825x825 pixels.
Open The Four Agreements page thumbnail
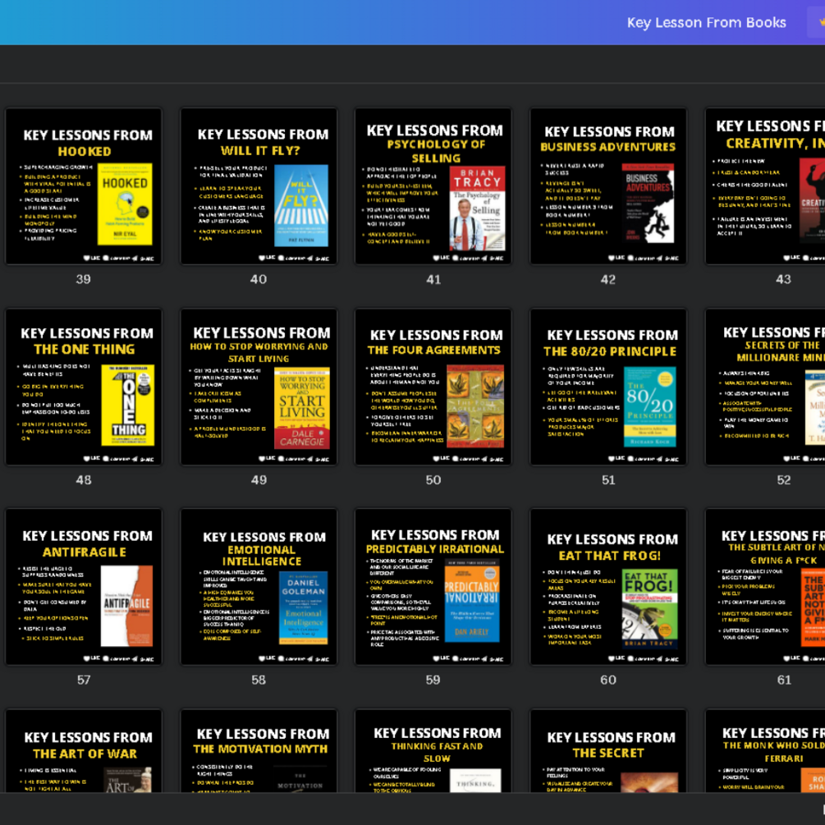433,387
